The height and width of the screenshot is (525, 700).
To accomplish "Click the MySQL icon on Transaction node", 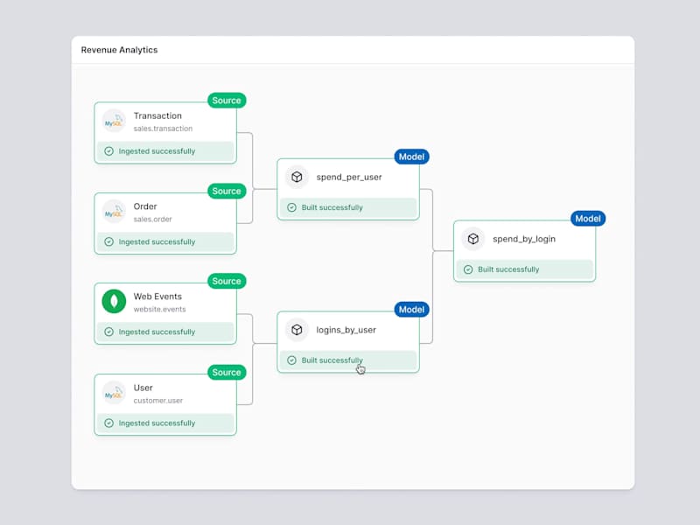I will click(114, 121).
